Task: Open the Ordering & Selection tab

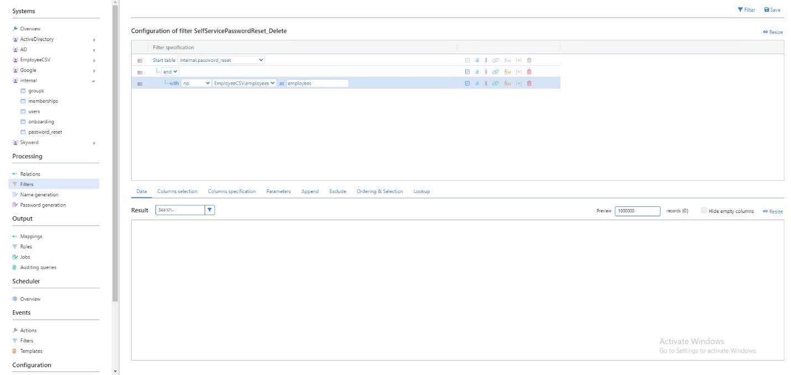Action: tap(379, 191)
